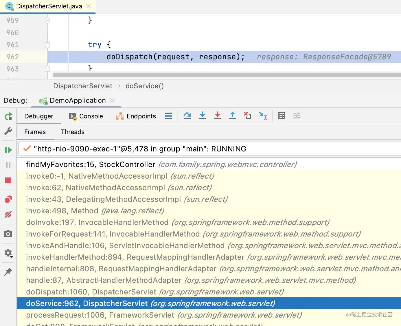This screenshot has height=326, width=401.
Task: Select doInvoke:197 InvocableHandlerMethod frame
Action: 209,222
